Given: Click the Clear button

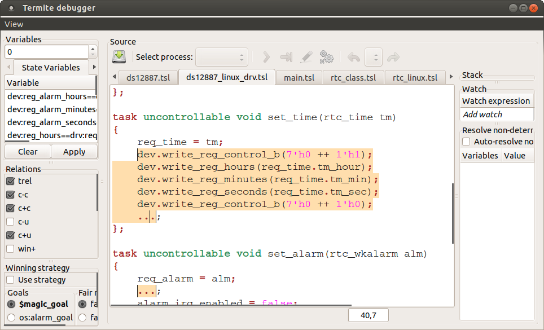Looking at the screenshot, I should tap(28, 152).
